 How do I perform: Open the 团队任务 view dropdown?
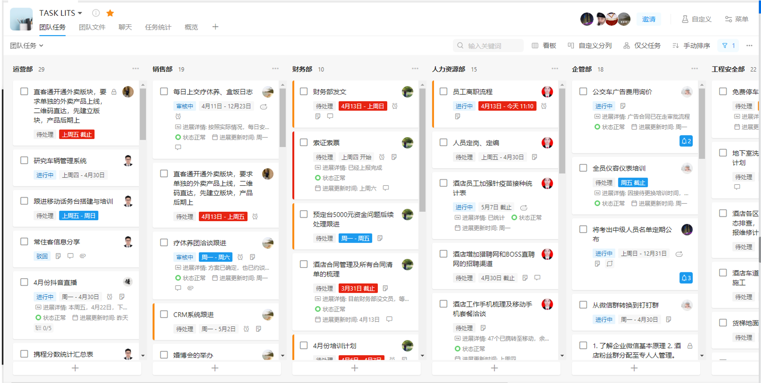pyautogui.click(x=27, y=45)
